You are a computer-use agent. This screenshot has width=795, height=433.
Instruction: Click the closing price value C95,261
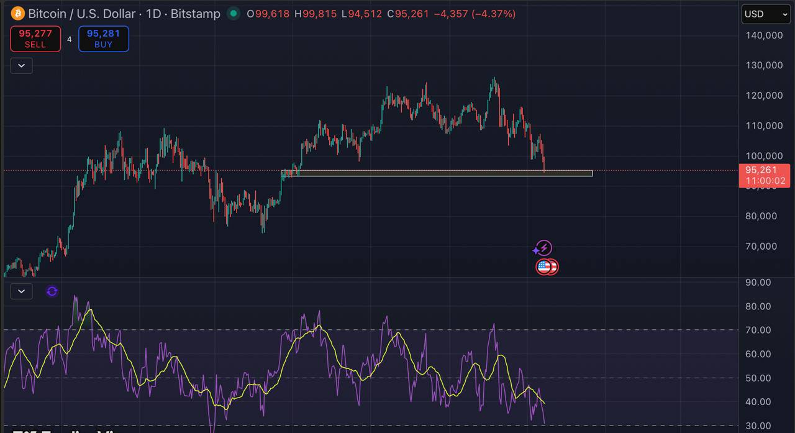pos(407,14)
